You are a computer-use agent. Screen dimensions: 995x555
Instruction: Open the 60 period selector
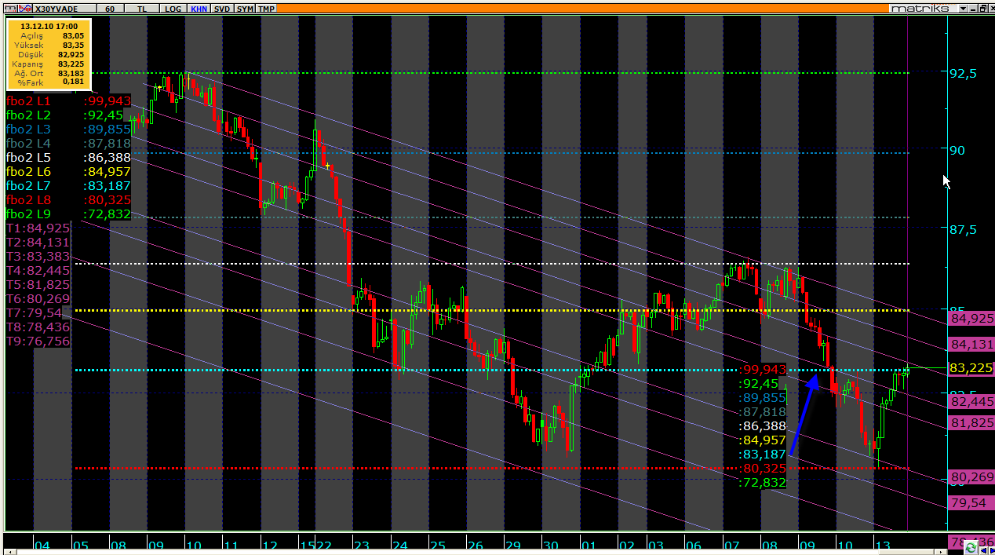[110, 8]
